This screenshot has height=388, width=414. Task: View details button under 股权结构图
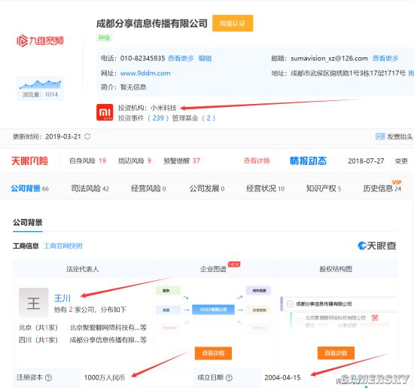coord(336,353)
